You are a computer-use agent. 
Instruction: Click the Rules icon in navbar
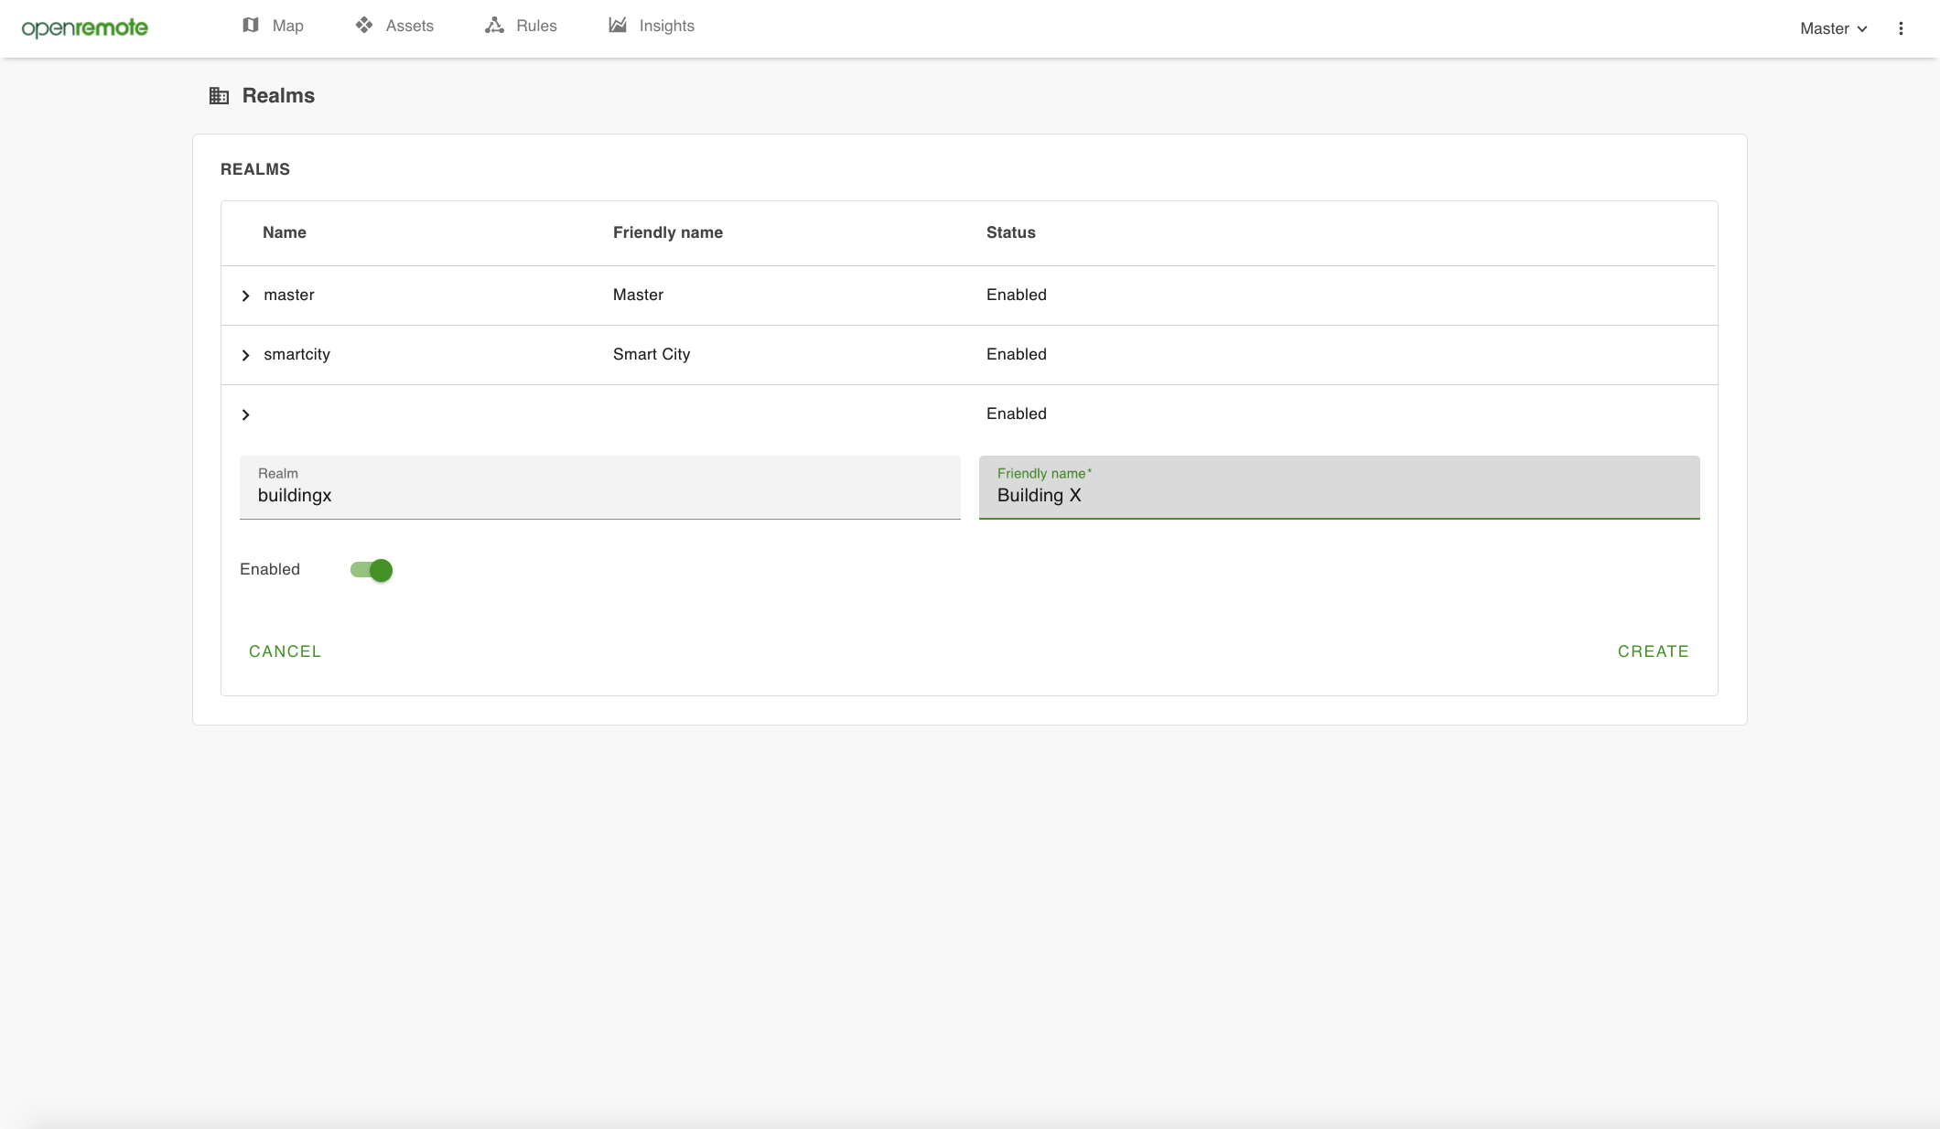tap(495, 26)
